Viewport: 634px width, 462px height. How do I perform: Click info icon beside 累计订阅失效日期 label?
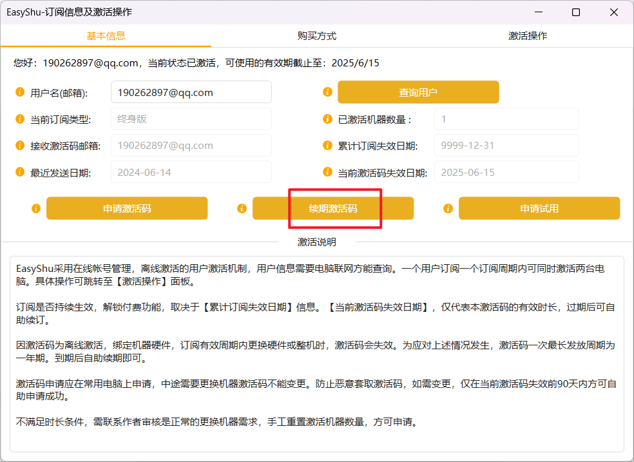tap(327, 145)
